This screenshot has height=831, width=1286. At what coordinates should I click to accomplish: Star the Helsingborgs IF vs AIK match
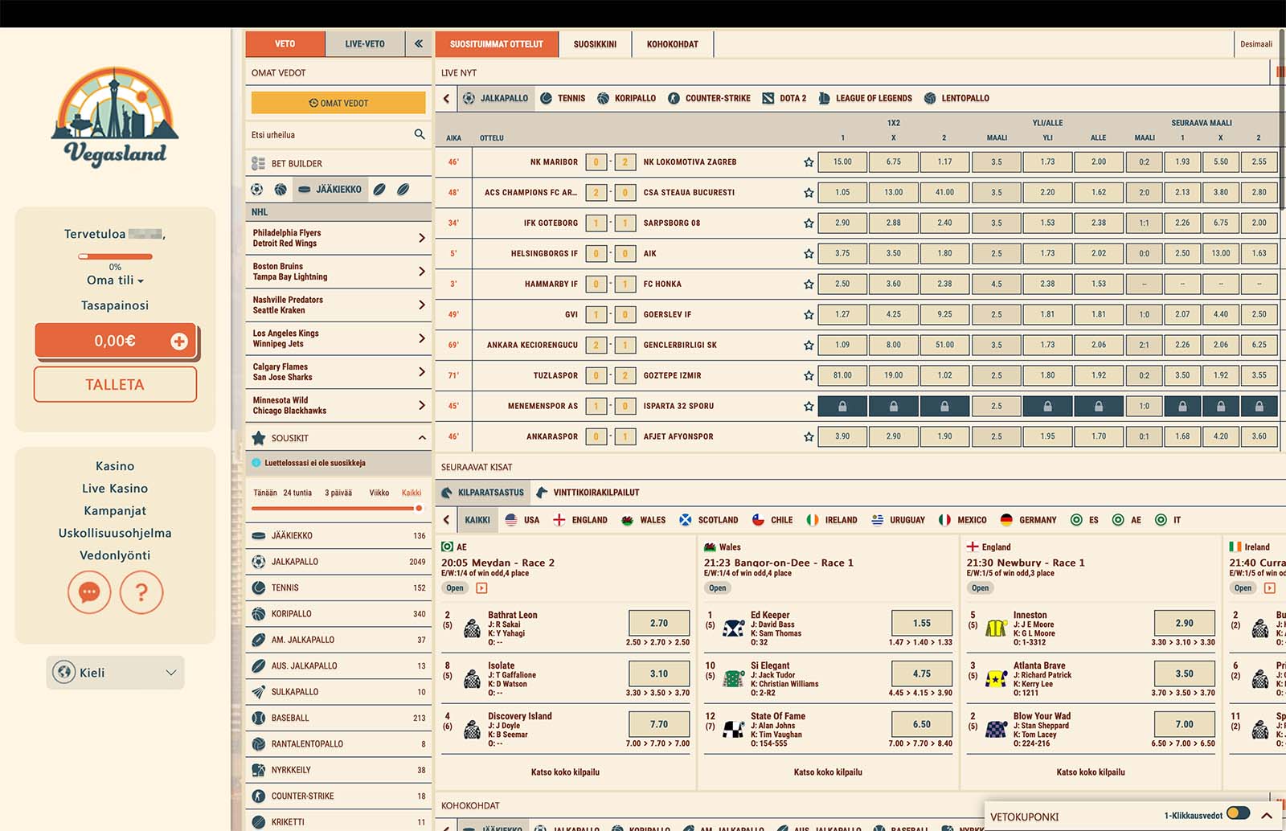click(x=809, y=254)
